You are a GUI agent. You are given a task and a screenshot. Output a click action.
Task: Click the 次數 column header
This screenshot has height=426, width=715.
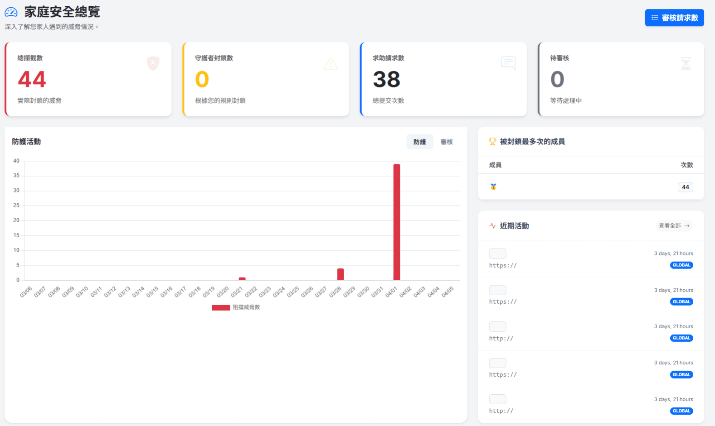(x=686, y=165)
